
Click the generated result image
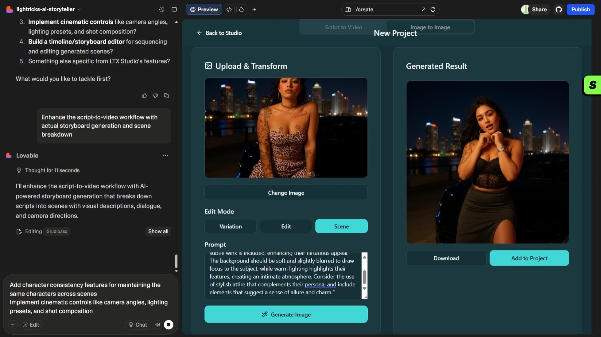pyautogui.click(x=487, y=162)
